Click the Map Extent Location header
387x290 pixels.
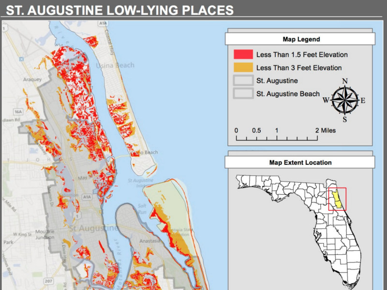point(300,163)
